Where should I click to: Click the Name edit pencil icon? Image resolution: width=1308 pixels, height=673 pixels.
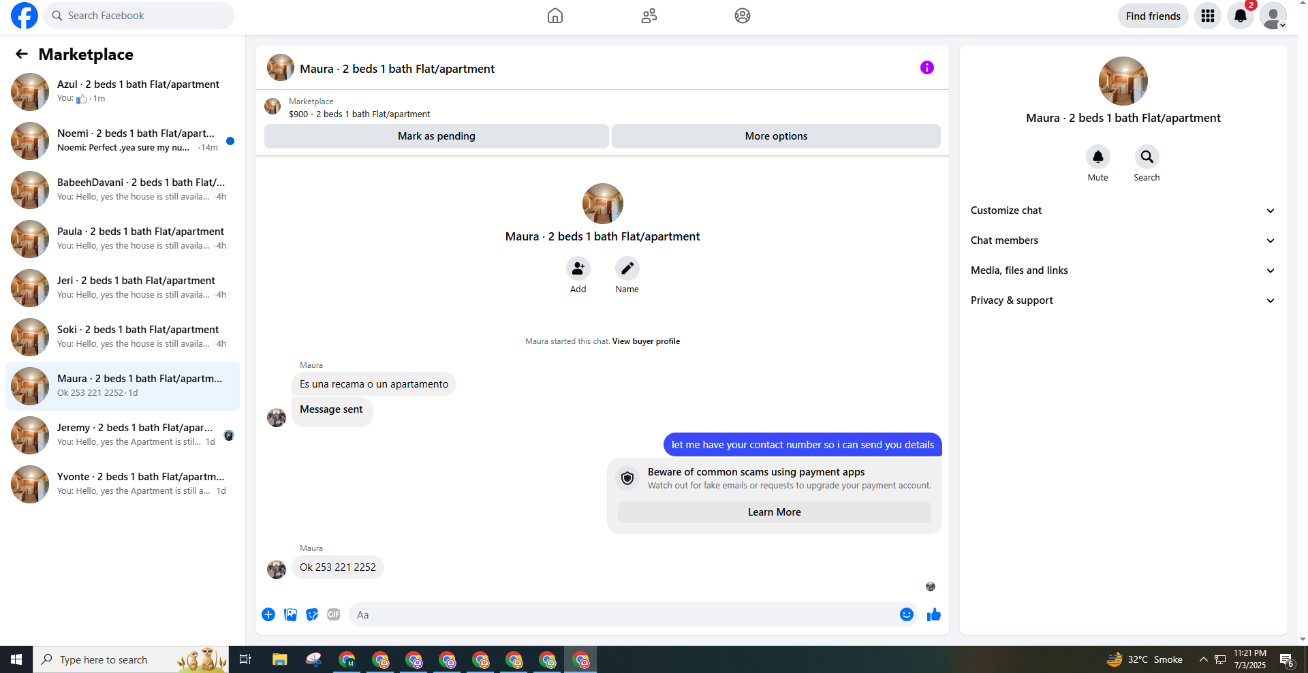pyautogui.click(x=627, y=268)
